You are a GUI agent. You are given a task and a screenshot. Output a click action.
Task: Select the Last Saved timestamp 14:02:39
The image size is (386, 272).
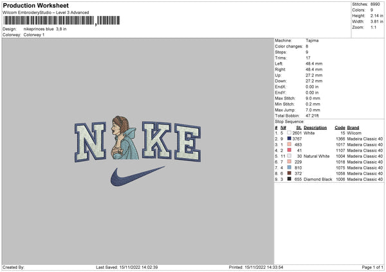pos(138,267)
